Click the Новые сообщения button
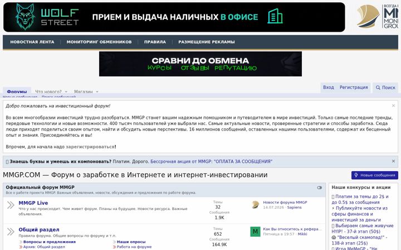Image resolution: width=401 pixels, height=250 pixels. tap(375, 175)
